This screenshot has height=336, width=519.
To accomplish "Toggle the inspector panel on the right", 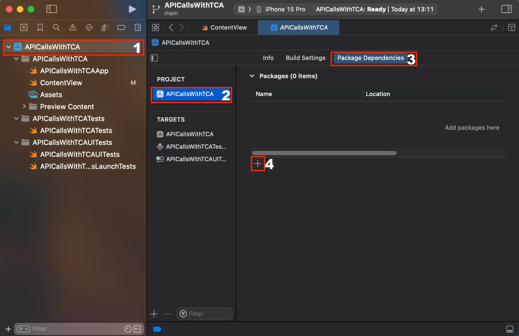I will (506, 9).
